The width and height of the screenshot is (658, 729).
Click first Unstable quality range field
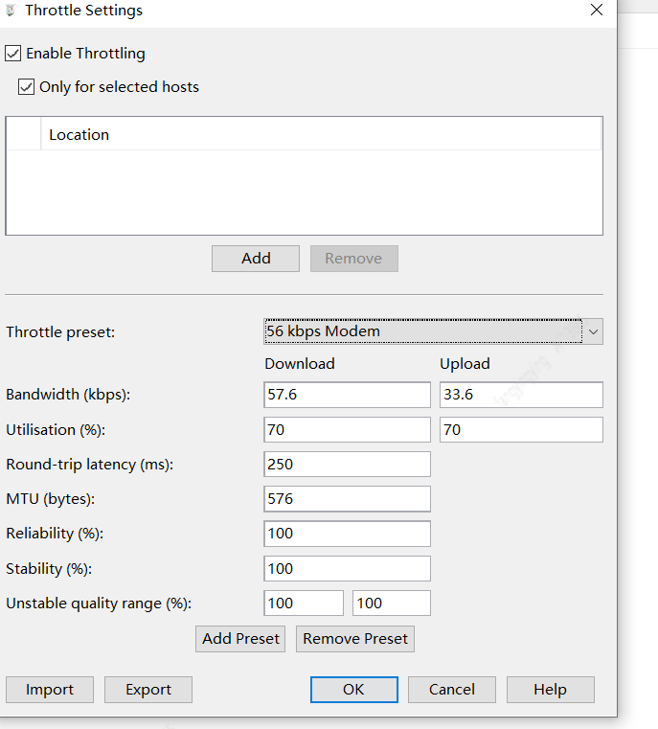[304, 603]
